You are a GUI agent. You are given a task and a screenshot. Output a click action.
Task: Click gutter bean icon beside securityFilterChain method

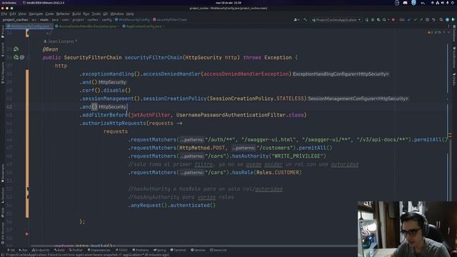click(x=16, y=57)
